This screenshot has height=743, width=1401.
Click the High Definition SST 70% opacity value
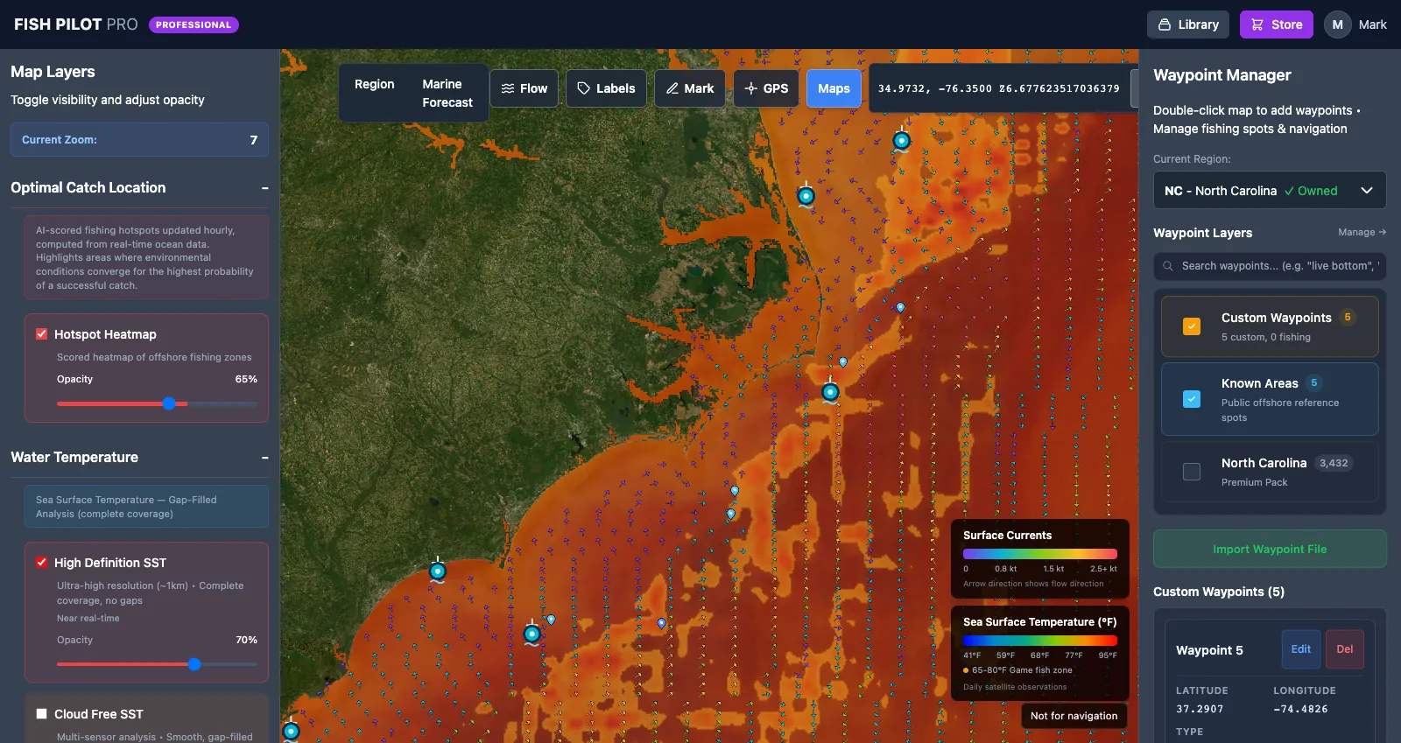246,640
